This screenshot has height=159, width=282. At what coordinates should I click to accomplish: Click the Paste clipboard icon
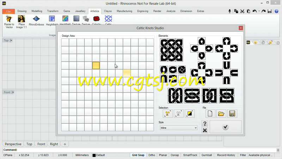[249, 11]
